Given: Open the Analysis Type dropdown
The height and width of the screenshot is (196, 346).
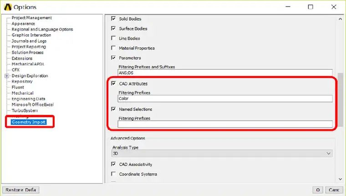Looking at the screenshot, I should (x=222, y=153).
